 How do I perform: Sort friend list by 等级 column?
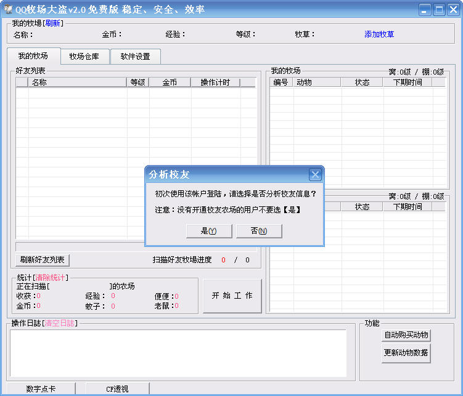click(x=138, y=83)
